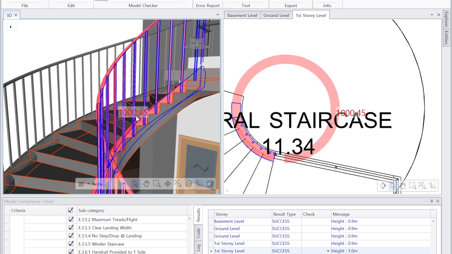Viewport: 452px width, 254px height.
Task: Switch to the Basement Level tab
Action: pyautogui.click(x=242, y=15)
